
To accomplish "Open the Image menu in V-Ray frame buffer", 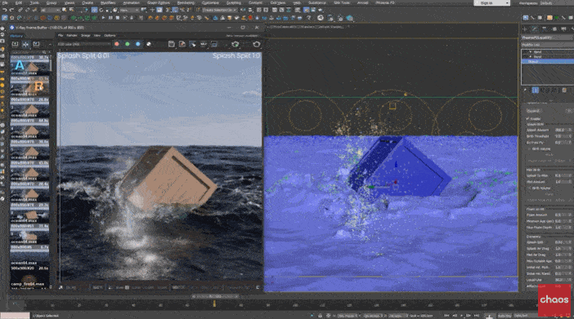I will click(x=85, y=35).
